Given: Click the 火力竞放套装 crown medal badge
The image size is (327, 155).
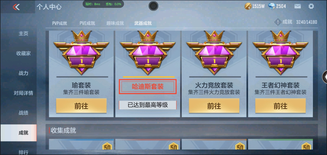Looking at the screenshot, I should pyautogui.click(x=214, y=53).
